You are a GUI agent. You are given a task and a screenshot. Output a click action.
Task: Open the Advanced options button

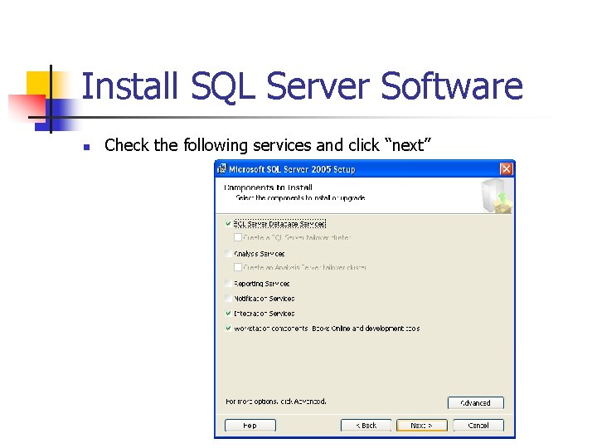476,402
